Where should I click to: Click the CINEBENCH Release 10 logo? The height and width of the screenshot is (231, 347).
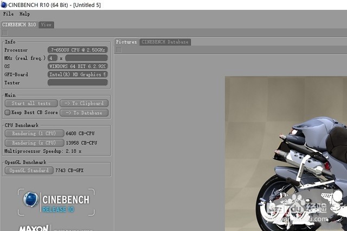pyautogui.click(x=56, y=202)
